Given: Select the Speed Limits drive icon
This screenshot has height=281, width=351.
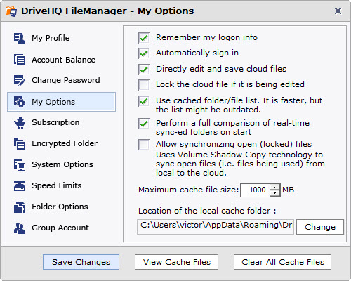Looking at the screenshot, I should [x=20, y=185].
